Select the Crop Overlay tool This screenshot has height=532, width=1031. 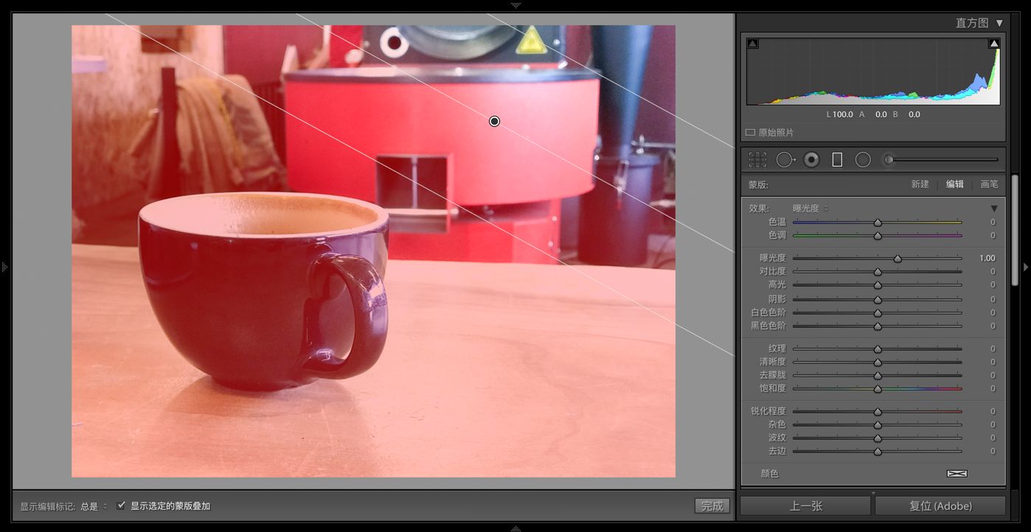pyautogui.click(x=757, y=159)
